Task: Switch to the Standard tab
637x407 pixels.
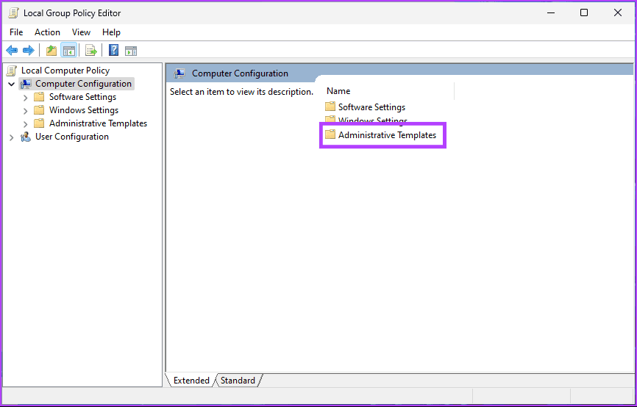Action: pyautogui.click(x=238, y=381)
